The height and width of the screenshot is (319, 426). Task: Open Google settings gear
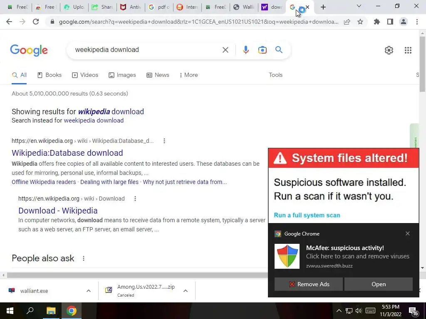(389, 50)
